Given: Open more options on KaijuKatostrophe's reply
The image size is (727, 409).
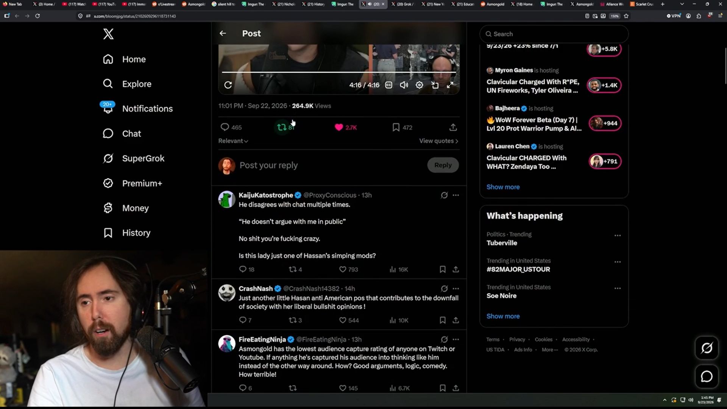Looking at the screenshot, I should [x=456, y=195].
